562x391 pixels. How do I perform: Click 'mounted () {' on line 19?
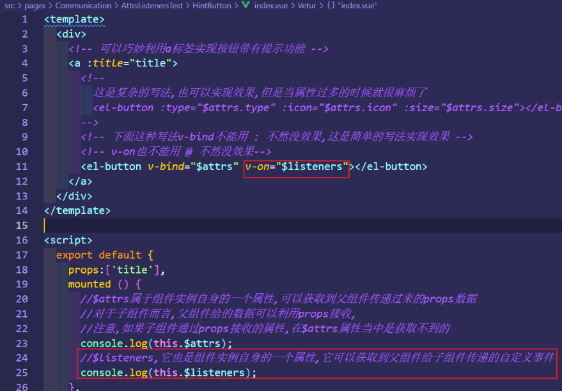click(x=105, y=284)
